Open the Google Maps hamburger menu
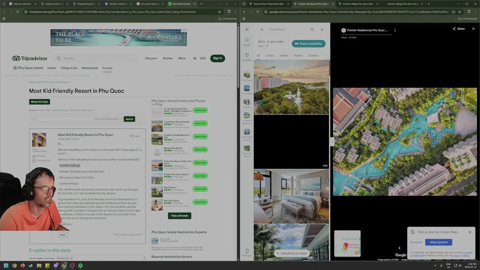This screenshot has height=270, width=480. point(247,29)
